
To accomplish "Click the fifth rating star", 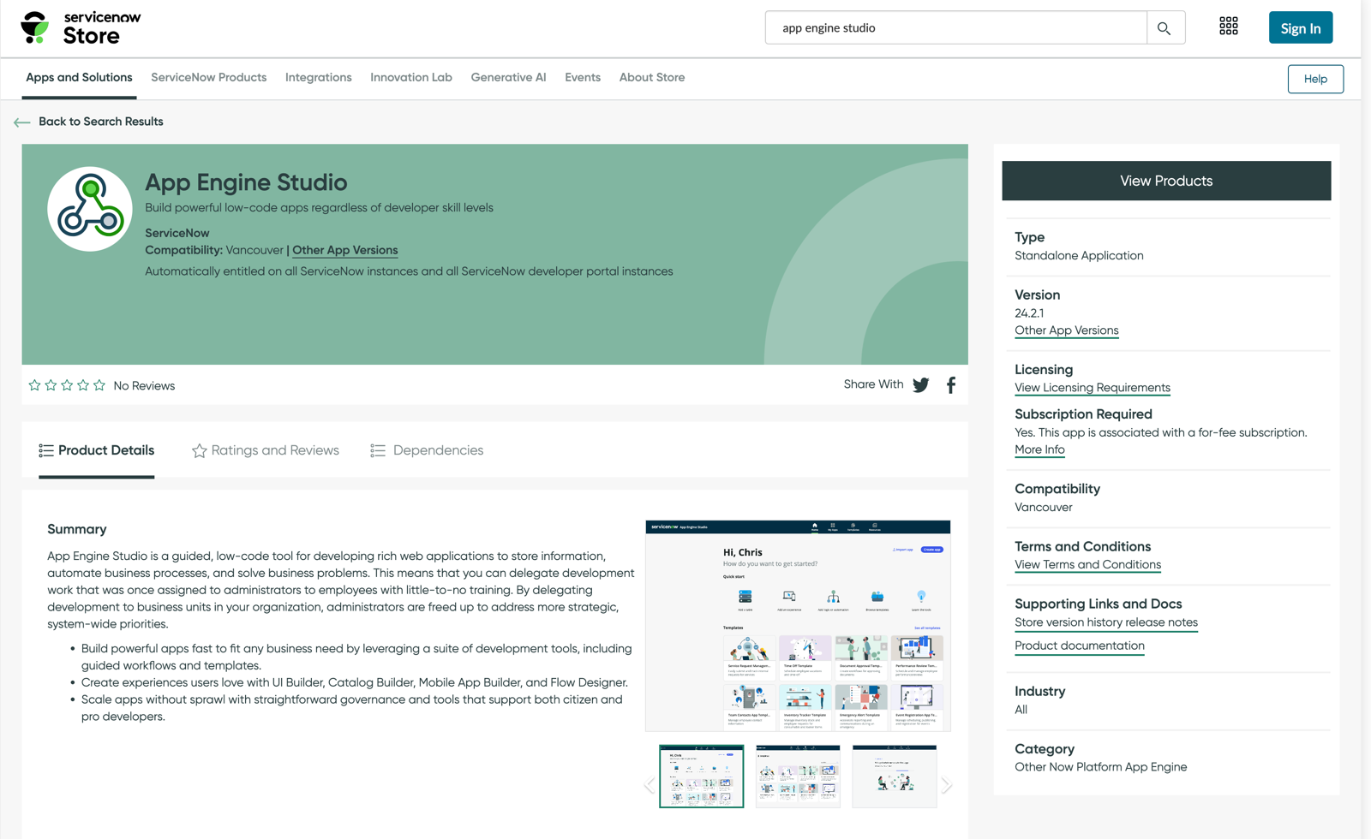I will pos(99,385).
